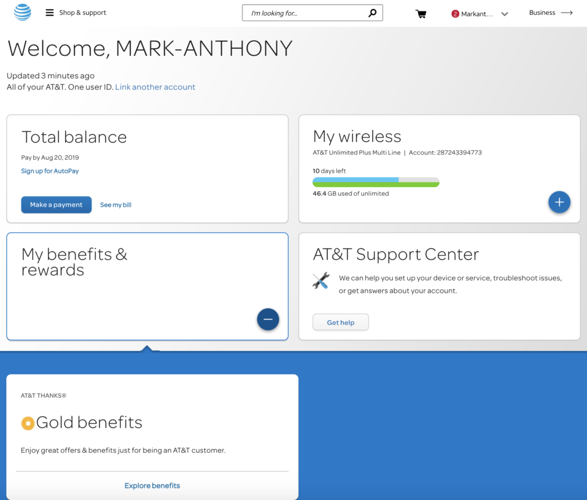Click 'AT&T Unlimited Plus Multi Line' plan text
The image size is (587, 500).
click(x=357, y=153)
